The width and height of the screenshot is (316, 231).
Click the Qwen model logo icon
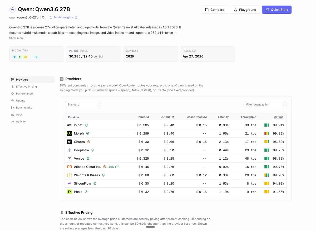click(x=12, y=9)
